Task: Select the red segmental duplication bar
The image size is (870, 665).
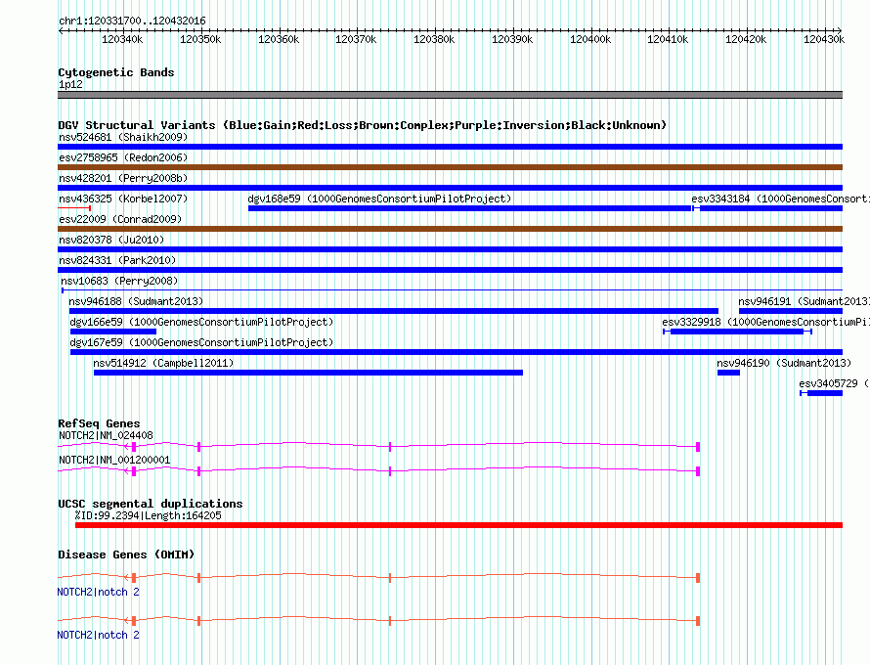Action: tap(457, 525)
